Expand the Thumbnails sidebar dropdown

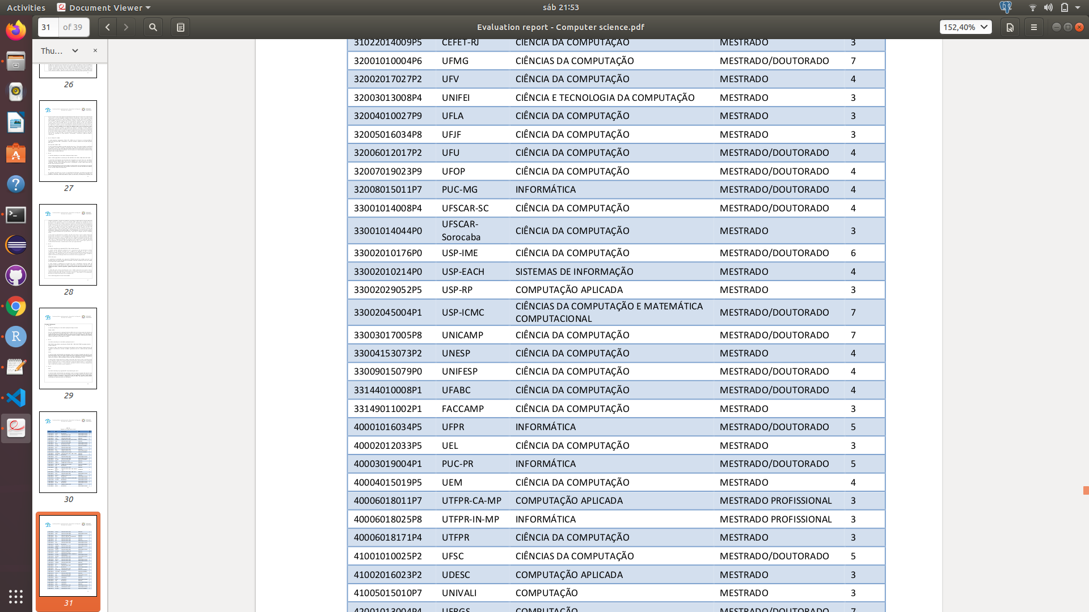click(74, 51)
